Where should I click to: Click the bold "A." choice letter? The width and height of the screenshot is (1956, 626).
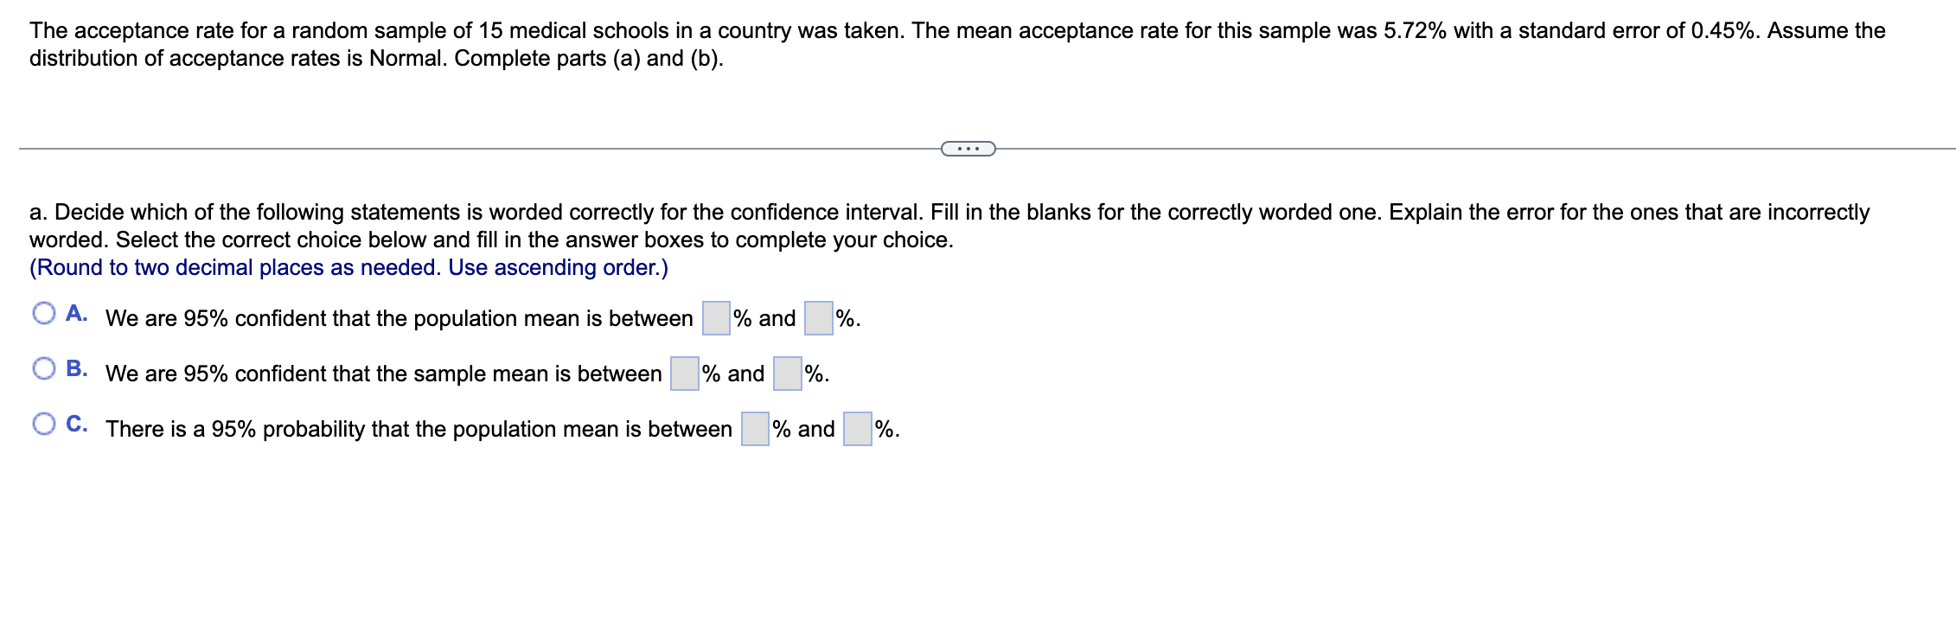(x=77, y=313)
